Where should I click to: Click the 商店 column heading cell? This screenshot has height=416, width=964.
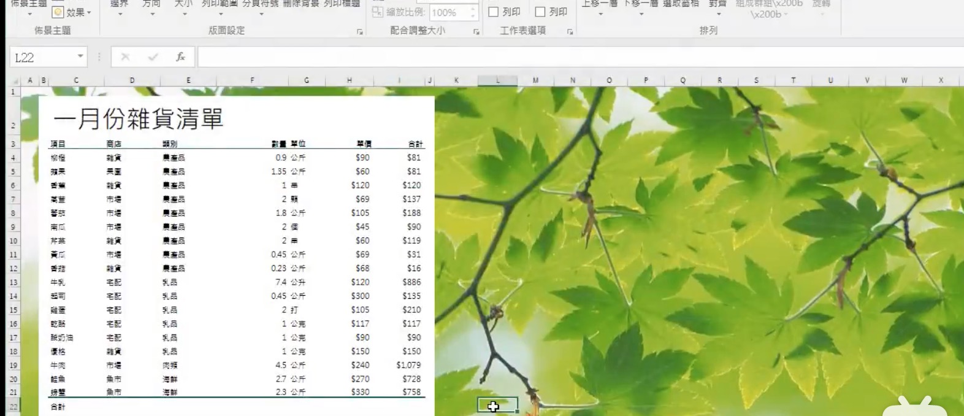coord(113,144)
